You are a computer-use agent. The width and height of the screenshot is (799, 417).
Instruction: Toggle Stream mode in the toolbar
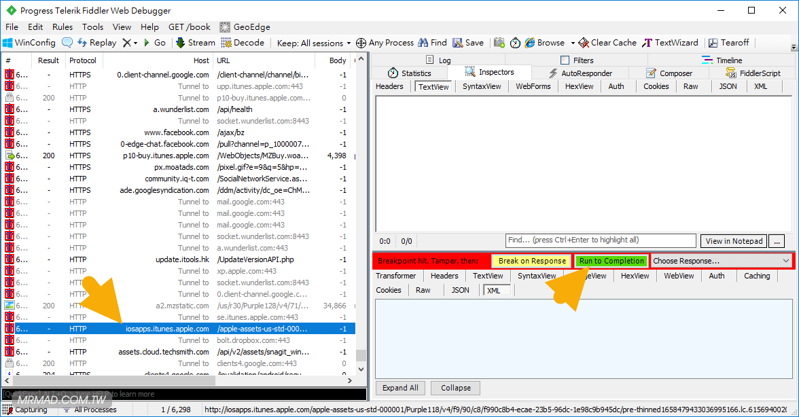click(x=195, y=42)
